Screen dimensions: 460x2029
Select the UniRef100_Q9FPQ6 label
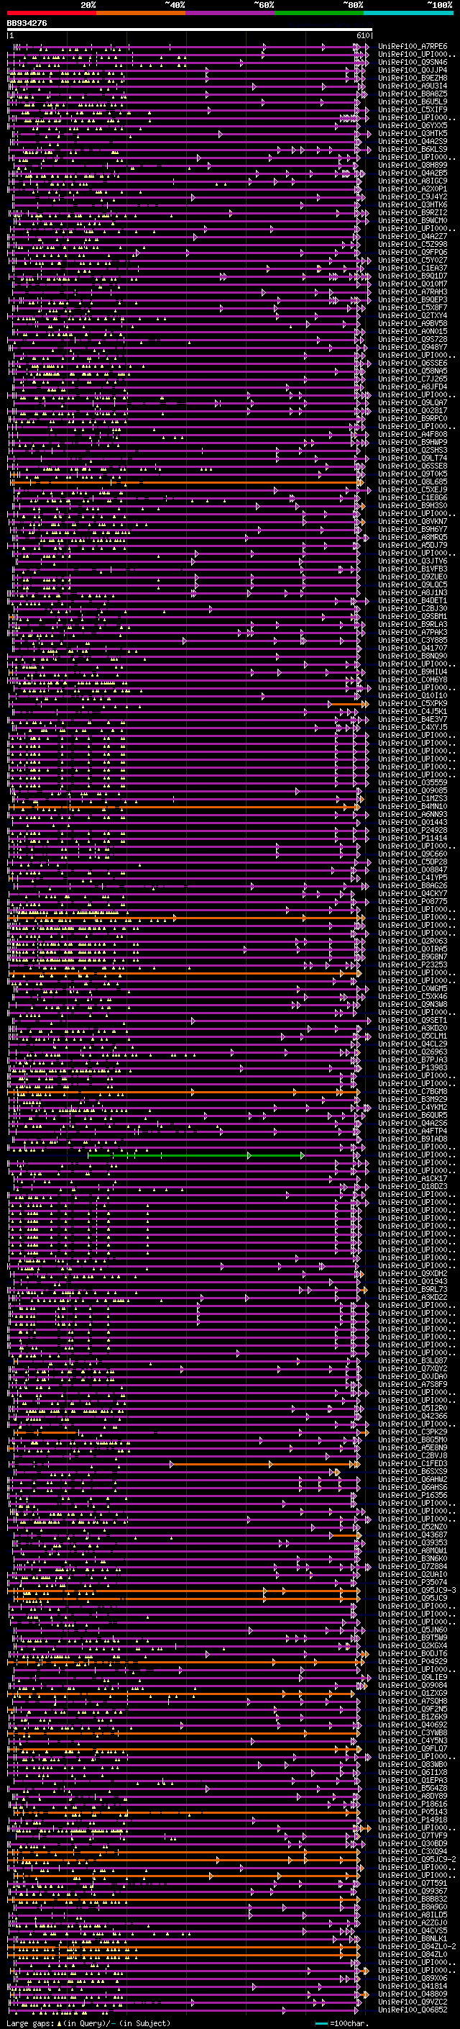413,252
